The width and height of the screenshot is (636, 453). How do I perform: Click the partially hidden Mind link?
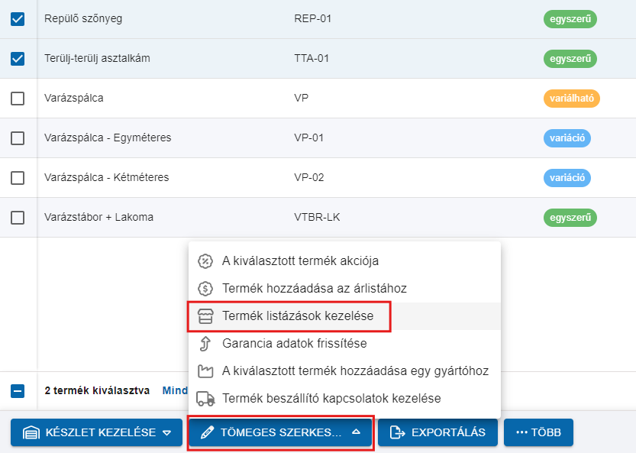tap(175, 390)
